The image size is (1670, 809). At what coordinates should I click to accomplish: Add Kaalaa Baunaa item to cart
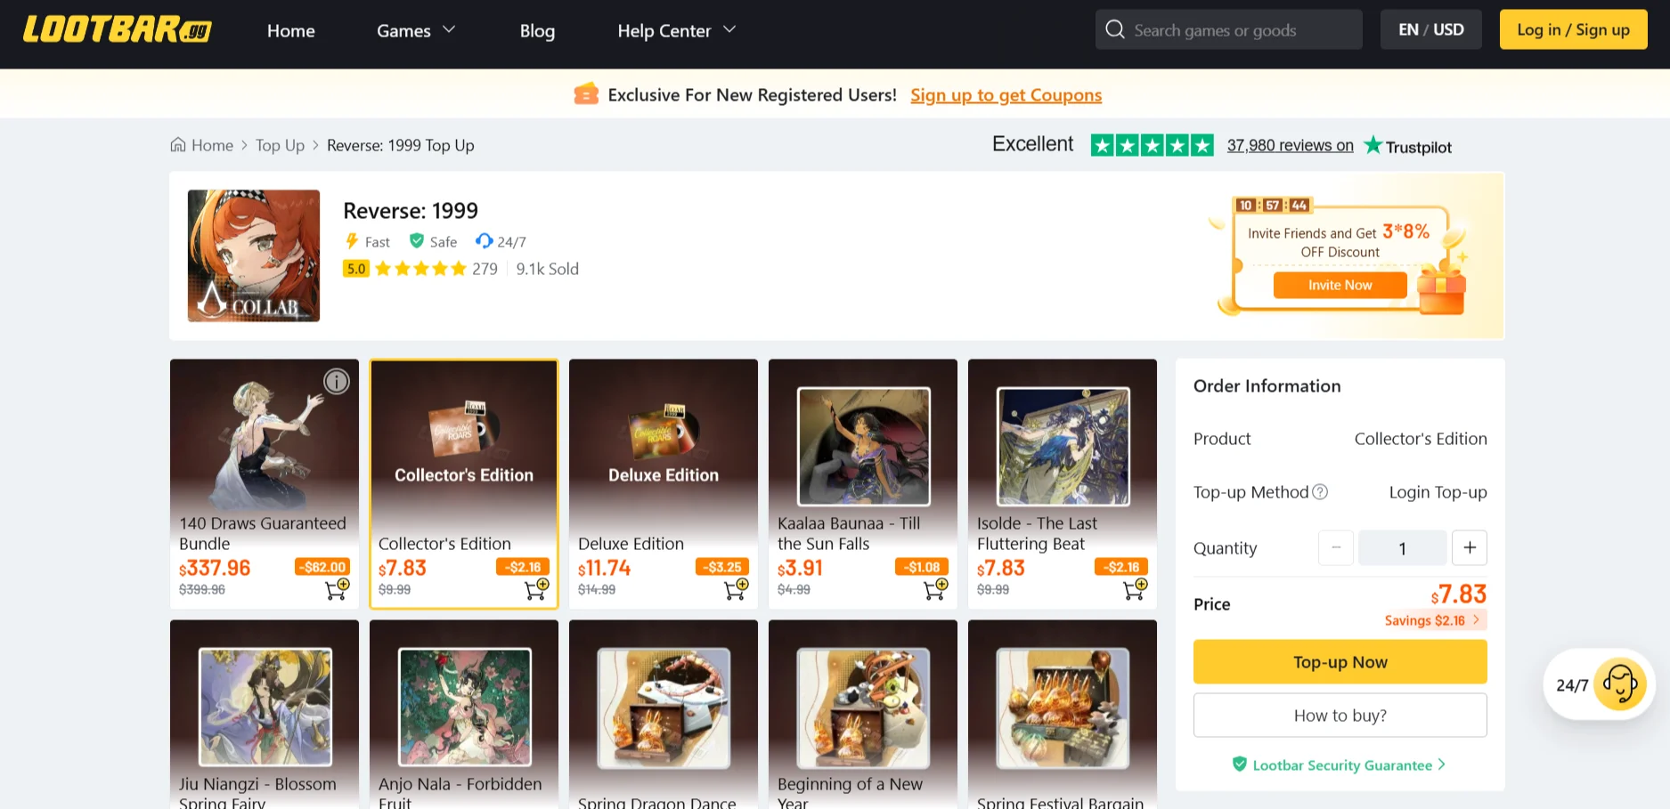point(935,589)
